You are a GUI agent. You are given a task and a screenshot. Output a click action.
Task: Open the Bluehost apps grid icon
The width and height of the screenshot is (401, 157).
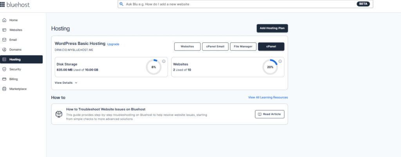tap(2, 4)
